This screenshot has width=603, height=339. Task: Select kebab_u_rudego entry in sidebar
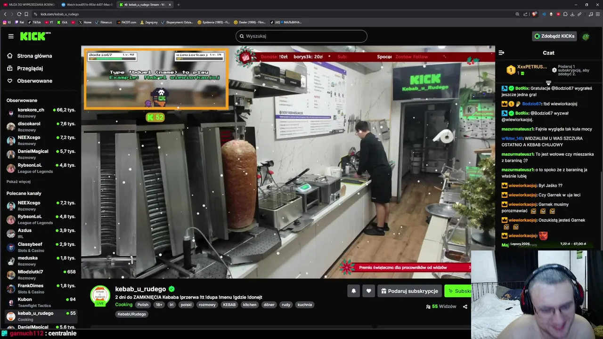click(41, 316)
